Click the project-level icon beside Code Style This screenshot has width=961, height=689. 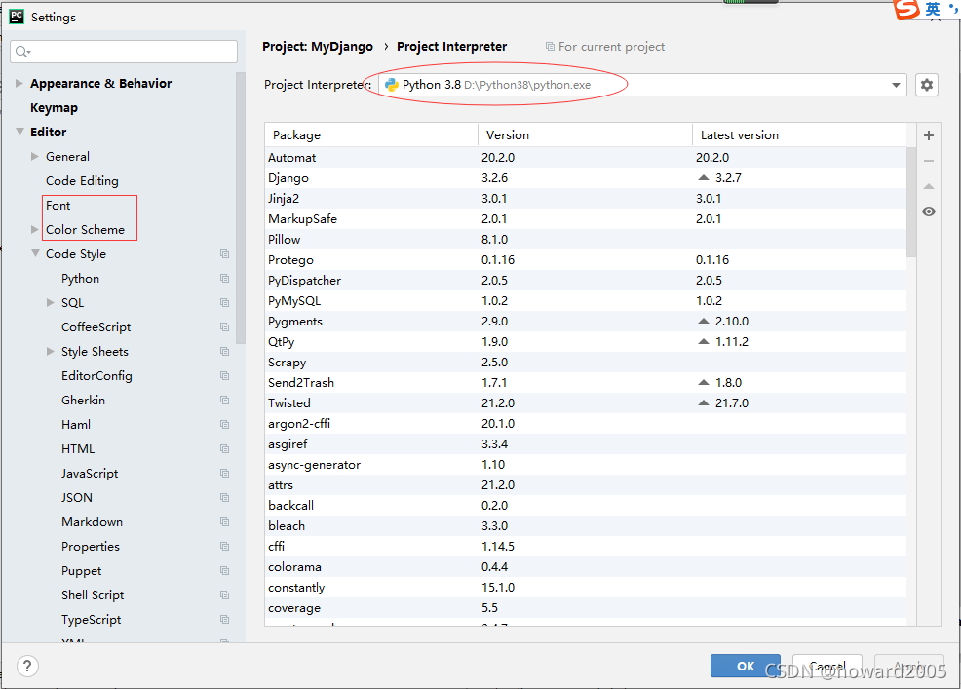pos(225,253)
